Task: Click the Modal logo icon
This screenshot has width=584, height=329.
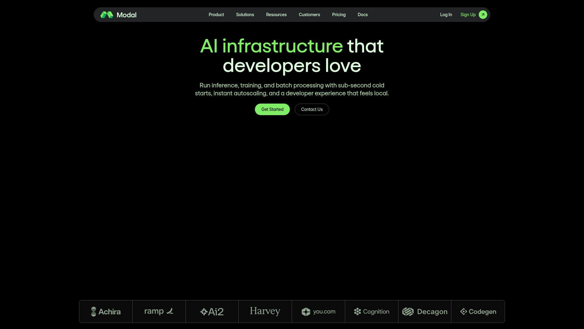Action: (106, 14)
